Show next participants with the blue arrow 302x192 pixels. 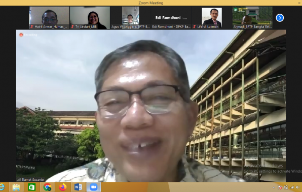click(280, 18)
